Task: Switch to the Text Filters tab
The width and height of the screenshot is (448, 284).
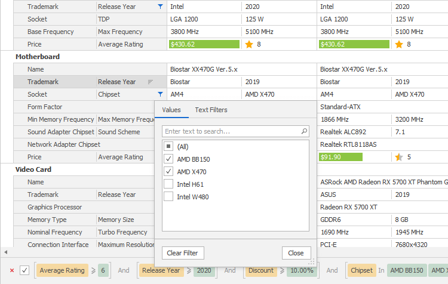Action: pyautogui.click(x=211, y=110)
